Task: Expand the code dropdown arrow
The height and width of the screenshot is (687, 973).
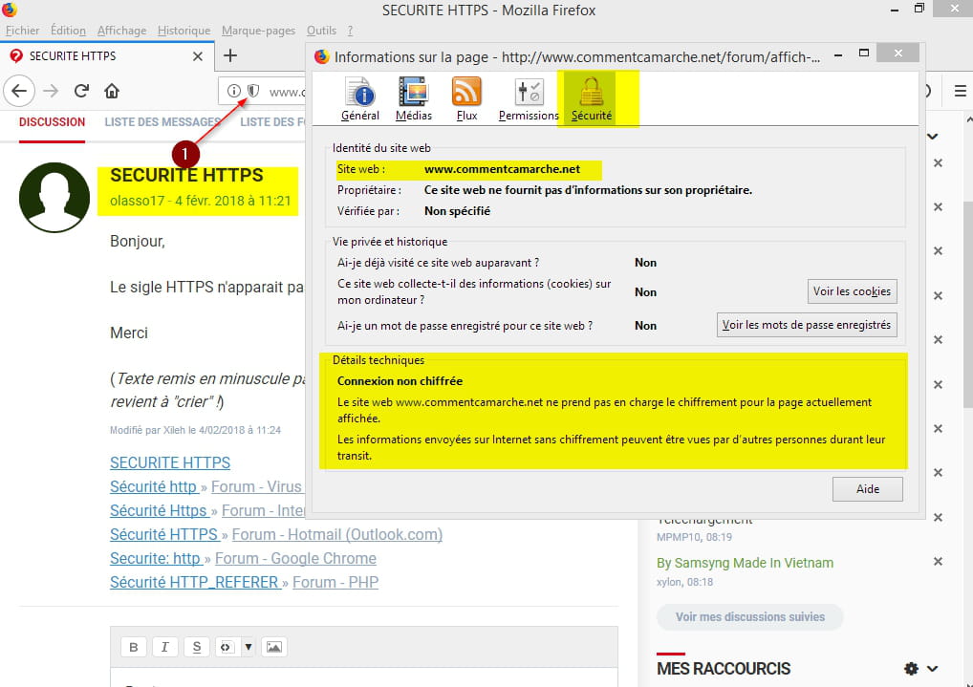Action: point(248,647)
